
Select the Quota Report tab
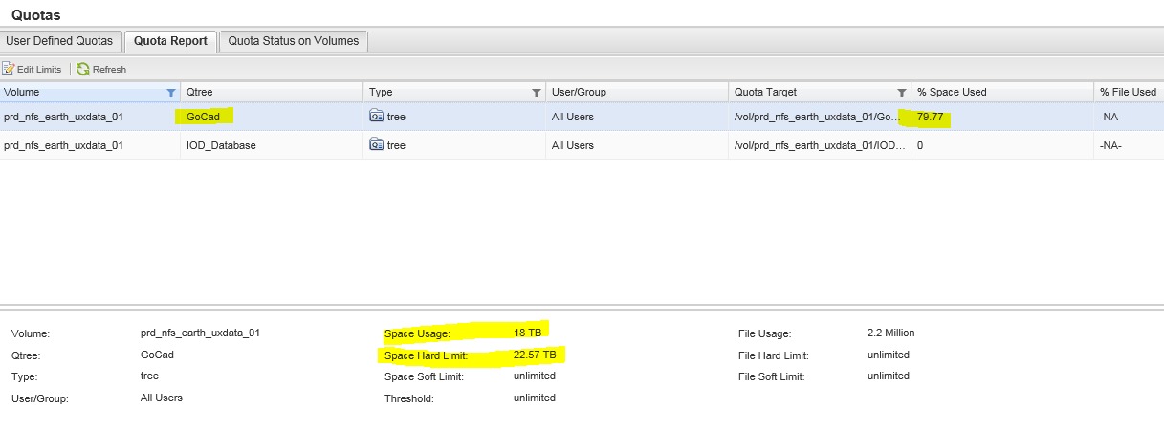click(x=170, y=41)
